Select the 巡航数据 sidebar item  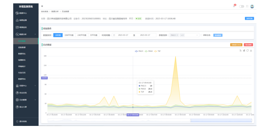pos(26,47)
